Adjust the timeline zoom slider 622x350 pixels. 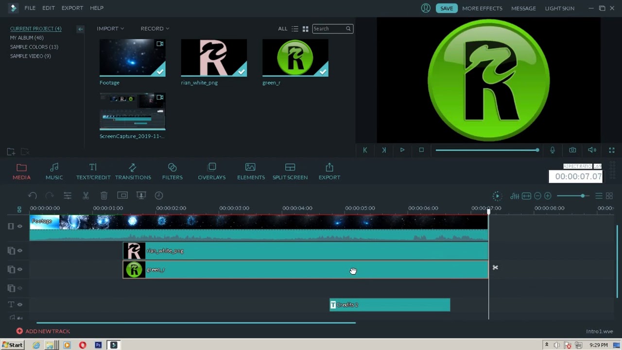573,196
